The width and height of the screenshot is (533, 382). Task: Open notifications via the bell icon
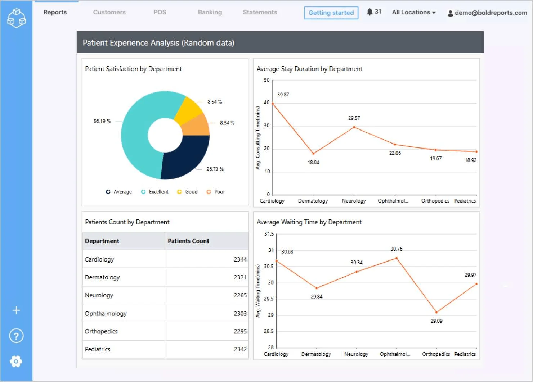click(370, 12)
